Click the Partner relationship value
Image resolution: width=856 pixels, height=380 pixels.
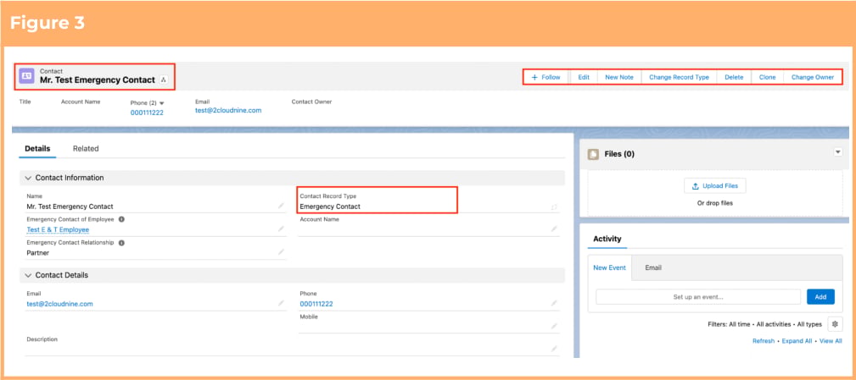click(37, 253)
